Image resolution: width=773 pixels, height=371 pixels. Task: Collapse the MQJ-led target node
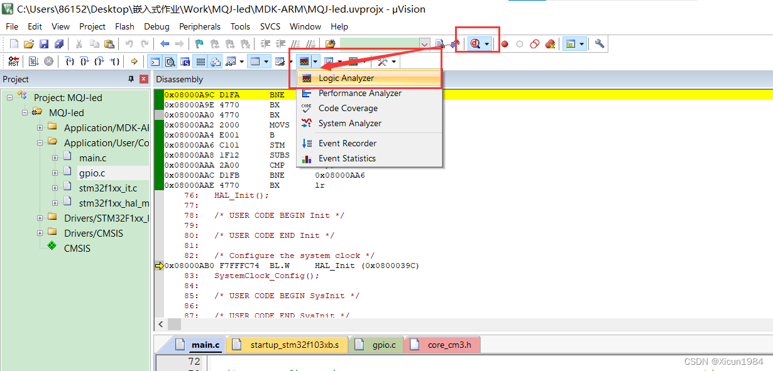point(25,112)
